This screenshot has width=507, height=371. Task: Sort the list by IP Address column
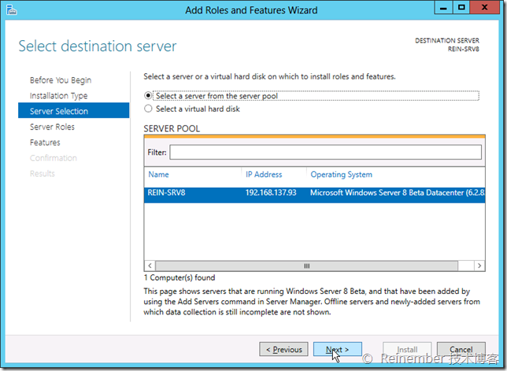pos(264,174)
